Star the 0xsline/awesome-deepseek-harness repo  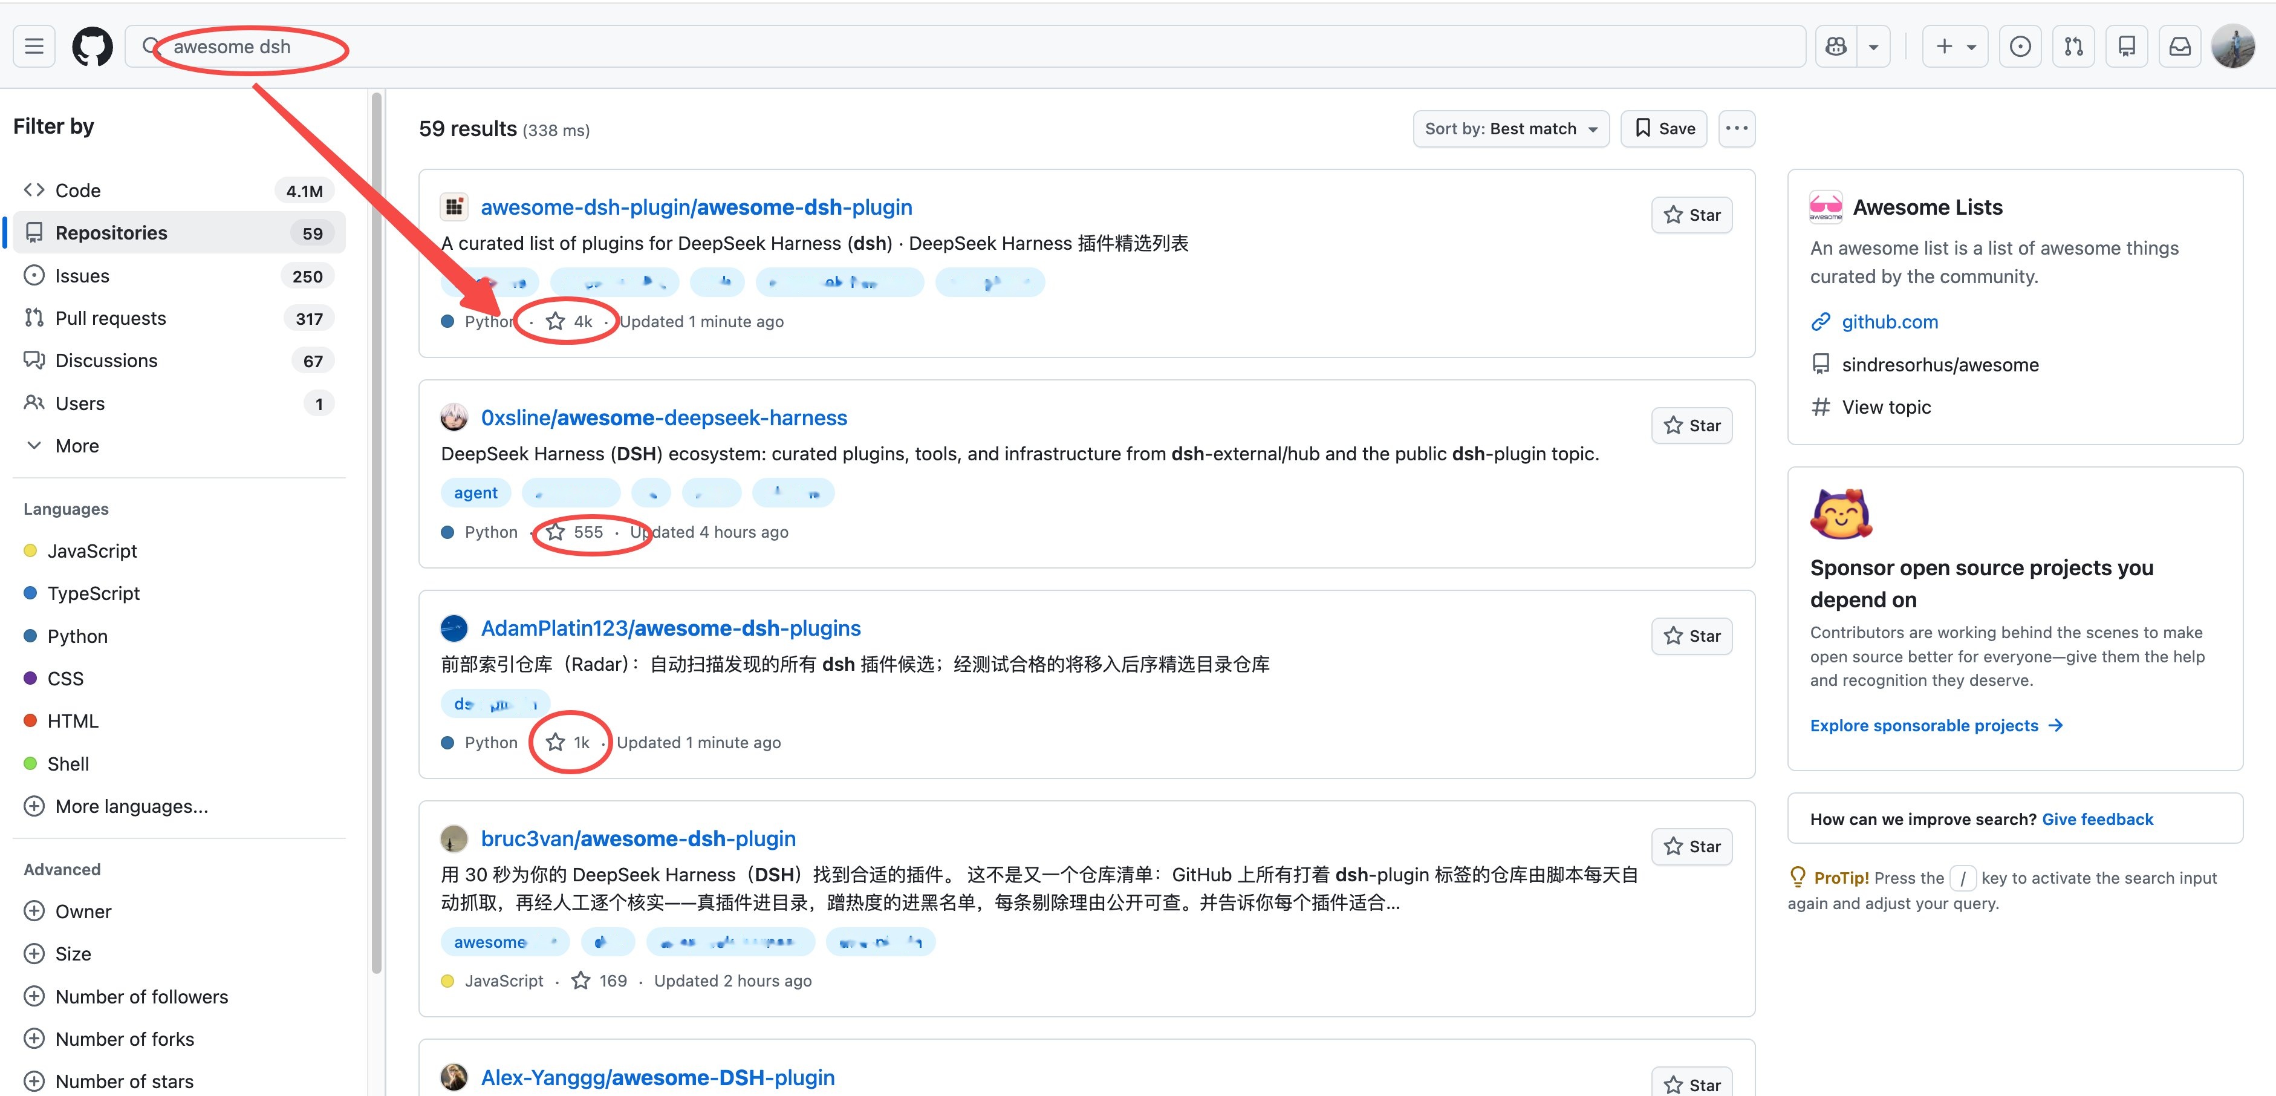(1691, 425)
